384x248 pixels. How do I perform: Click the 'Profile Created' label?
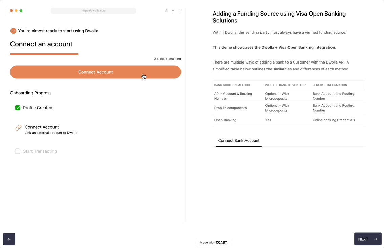click(x=38, y=108)
